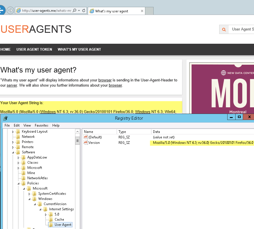Select the Classes tree item
This screenshot has height=229, width=254.
coord(33,163)
